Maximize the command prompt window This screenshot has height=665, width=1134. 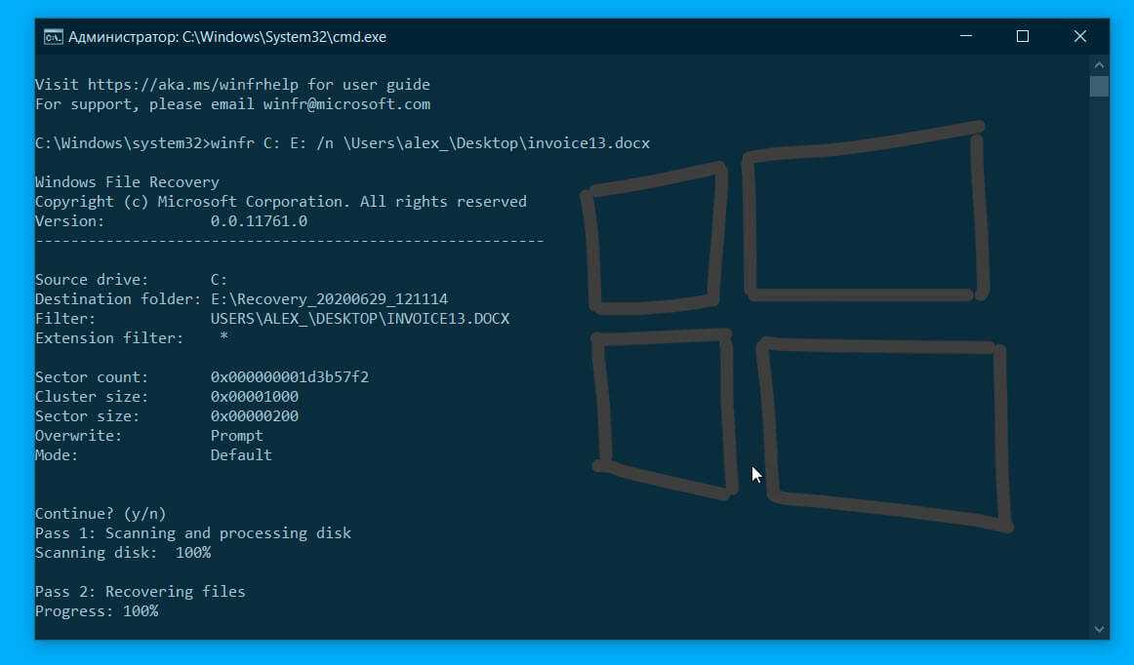pos(1023,36)
